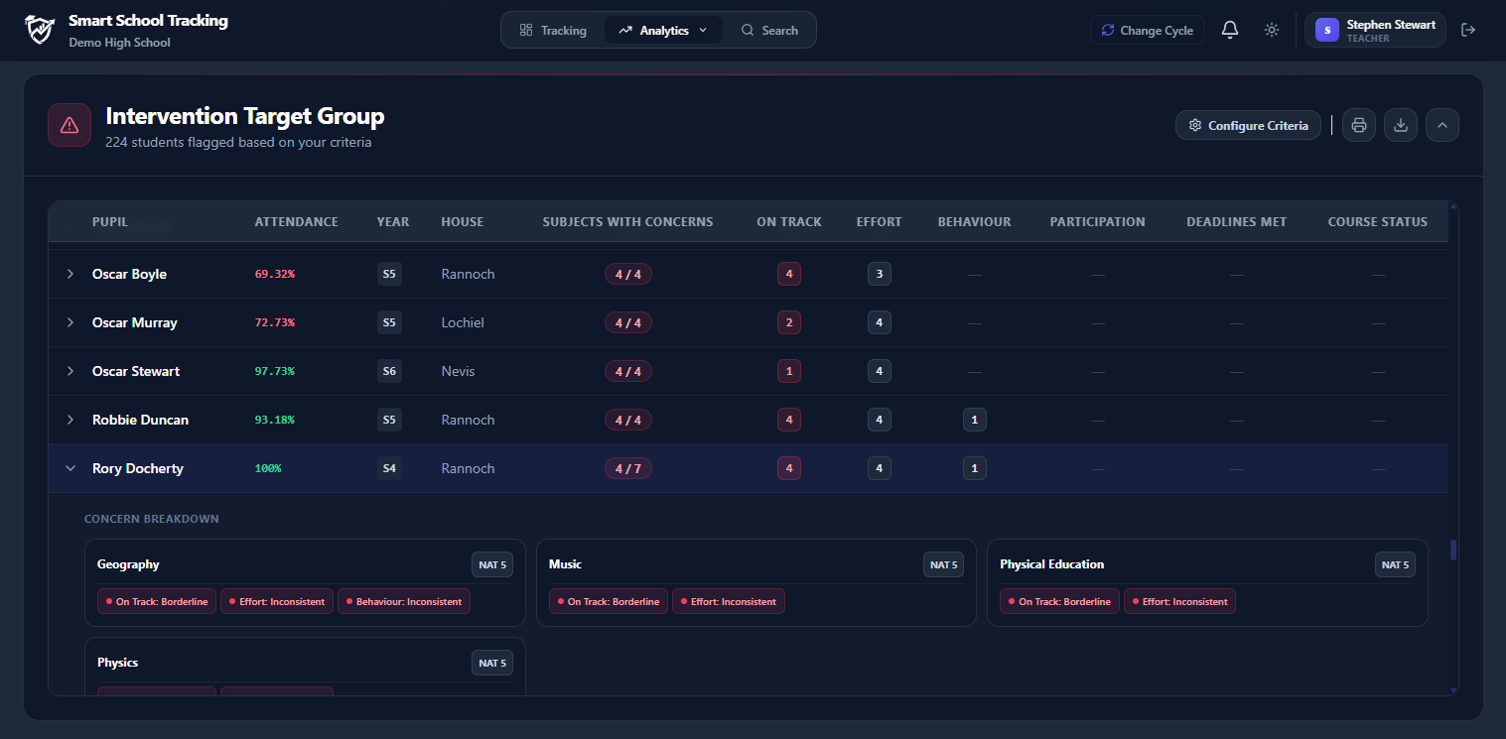Print the intervention target group list
This screenshot has width=1506, height=739.
[1359, 125]
